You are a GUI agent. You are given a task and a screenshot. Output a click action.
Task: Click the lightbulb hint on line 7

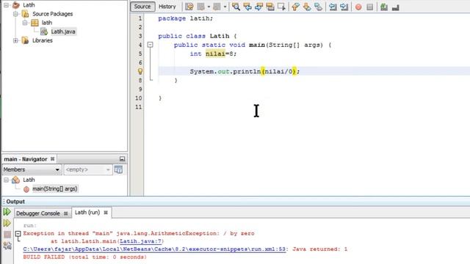[x=140, y=71]
